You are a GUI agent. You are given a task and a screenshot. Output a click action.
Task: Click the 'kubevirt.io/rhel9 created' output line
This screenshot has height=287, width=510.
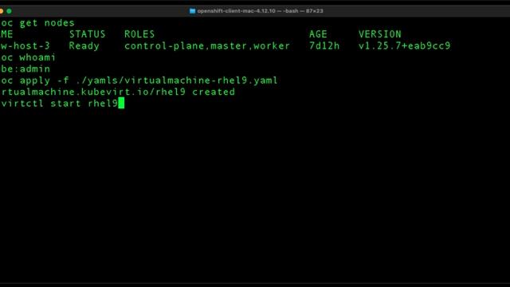118,92
